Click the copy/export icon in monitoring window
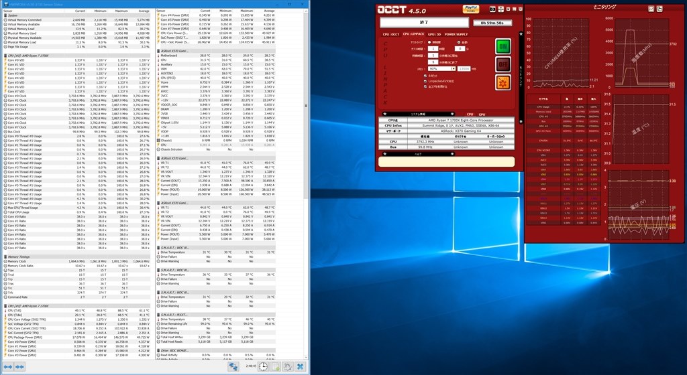 click(659, 9)
